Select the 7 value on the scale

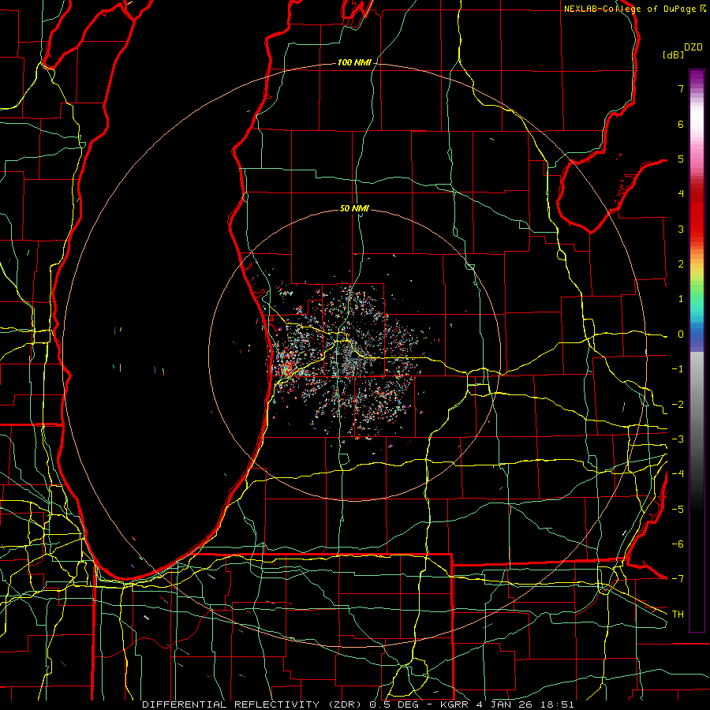(681, 88)
